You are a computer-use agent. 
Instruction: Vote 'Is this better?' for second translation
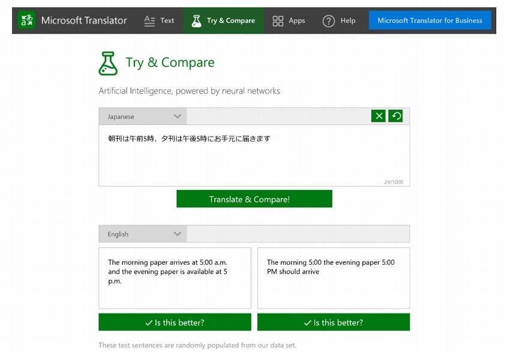pos(334,322)
